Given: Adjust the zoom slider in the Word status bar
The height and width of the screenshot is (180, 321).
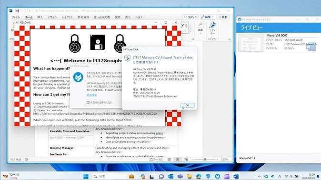Looking at the screenshot, I should (x=205, y=159).
